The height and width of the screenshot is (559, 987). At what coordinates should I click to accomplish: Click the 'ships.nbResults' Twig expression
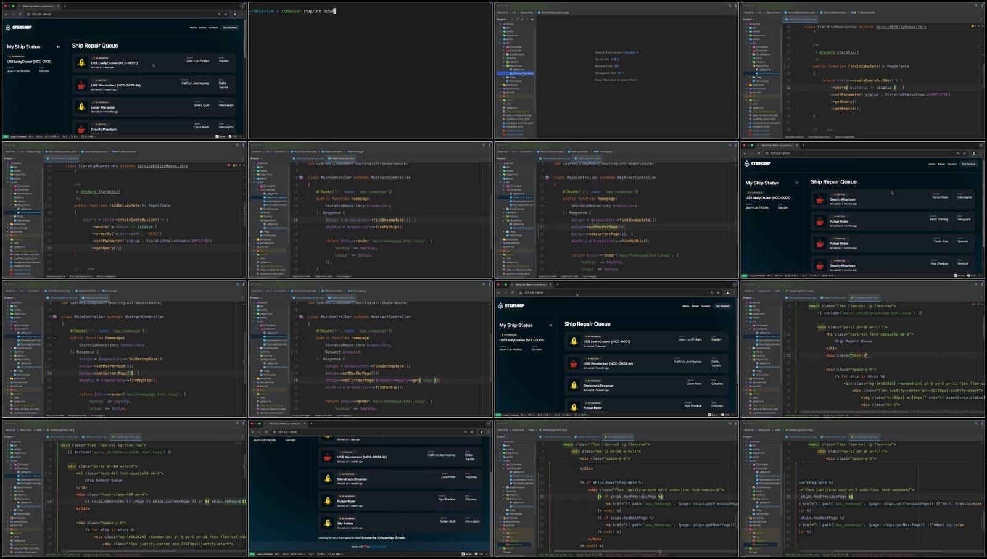point(106,502)
